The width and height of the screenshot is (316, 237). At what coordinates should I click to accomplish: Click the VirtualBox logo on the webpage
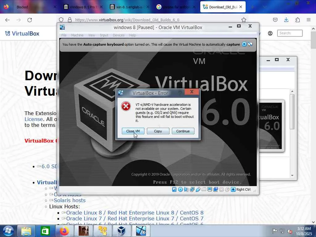click(x=22, y=33)
